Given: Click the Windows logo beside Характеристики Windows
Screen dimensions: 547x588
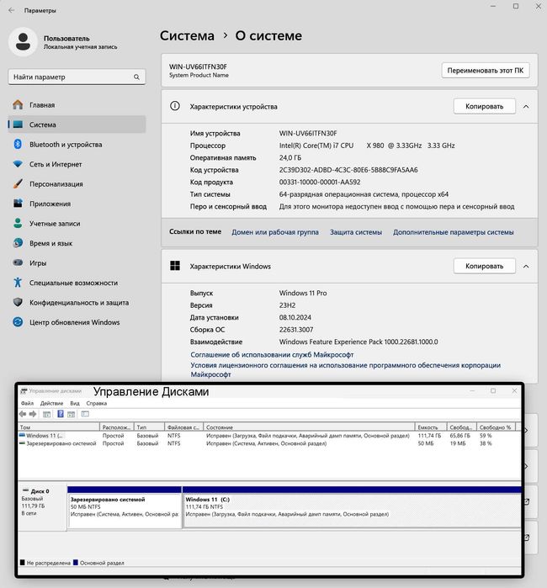Looking at the screenshot, I should (175, 266).
